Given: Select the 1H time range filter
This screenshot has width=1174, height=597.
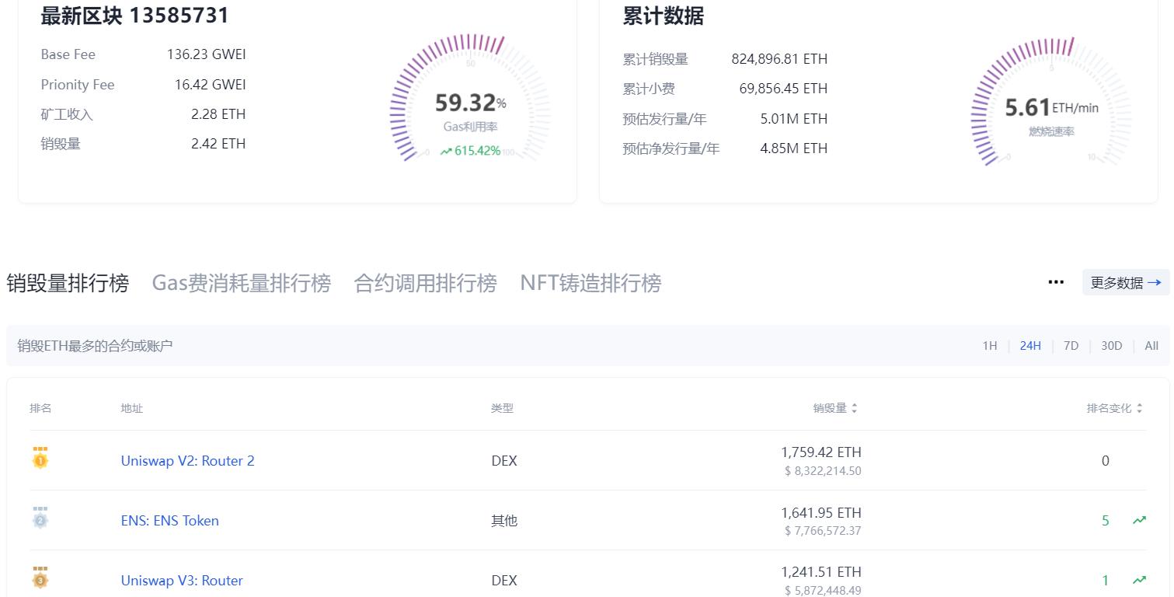Looking at the screenshot, I should click(989, 345).
